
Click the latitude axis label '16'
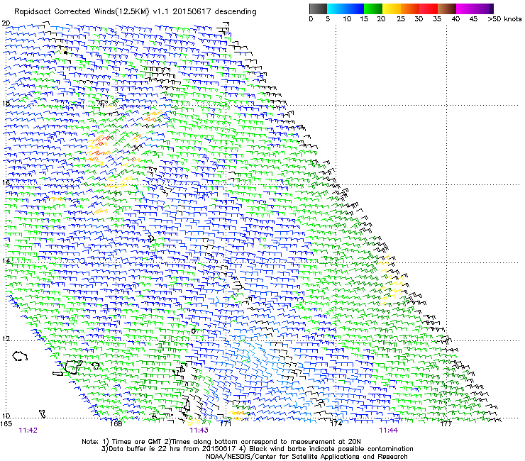6,182
